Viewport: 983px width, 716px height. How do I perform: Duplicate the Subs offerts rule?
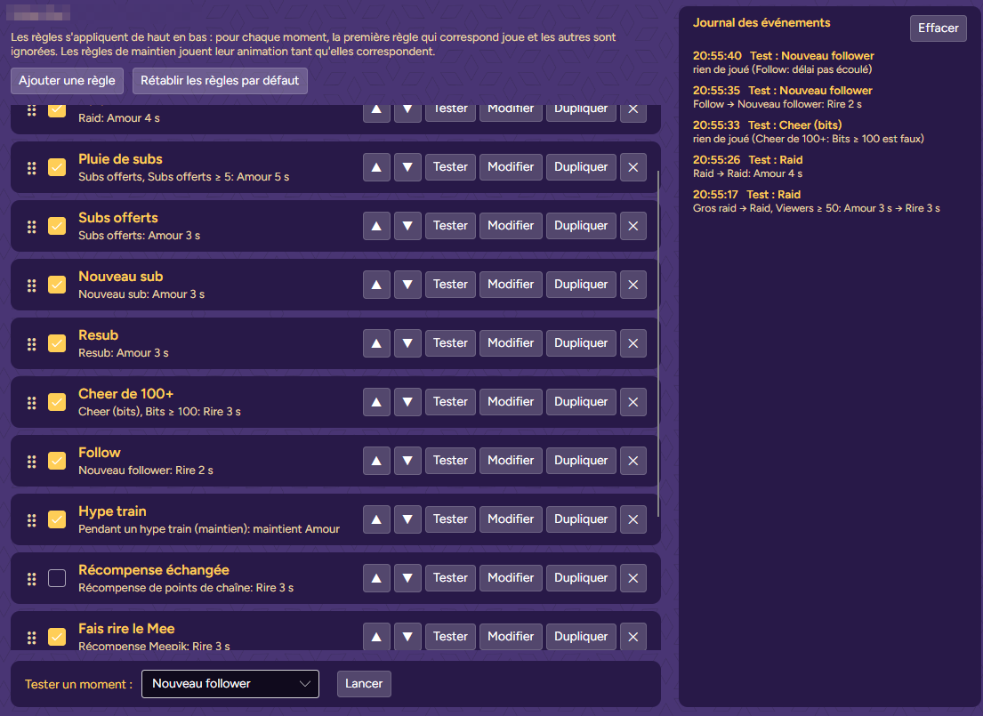point(581,226)
